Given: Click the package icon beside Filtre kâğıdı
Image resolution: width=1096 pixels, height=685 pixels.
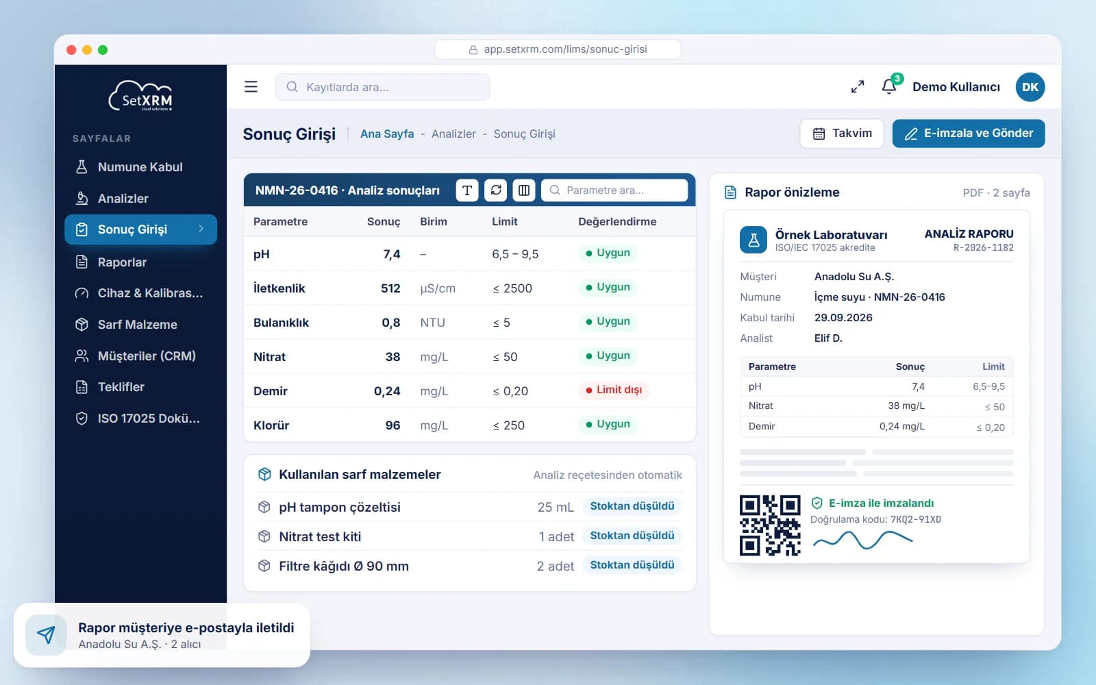Looking at the screenshot, I should click(264, 566).
